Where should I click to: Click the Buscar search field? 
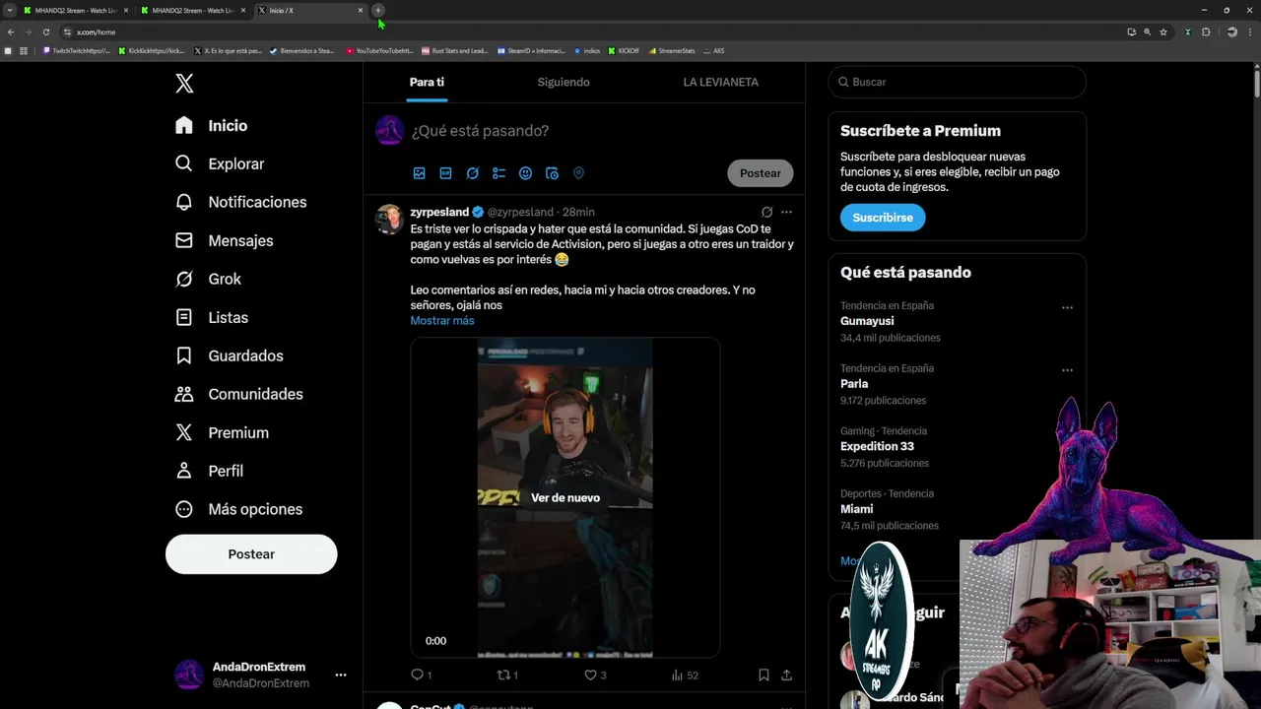(958, 82)
